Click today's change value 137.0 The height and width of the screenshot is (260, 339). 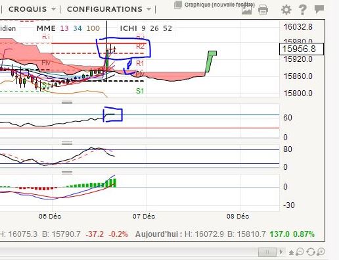coord(280,234)
